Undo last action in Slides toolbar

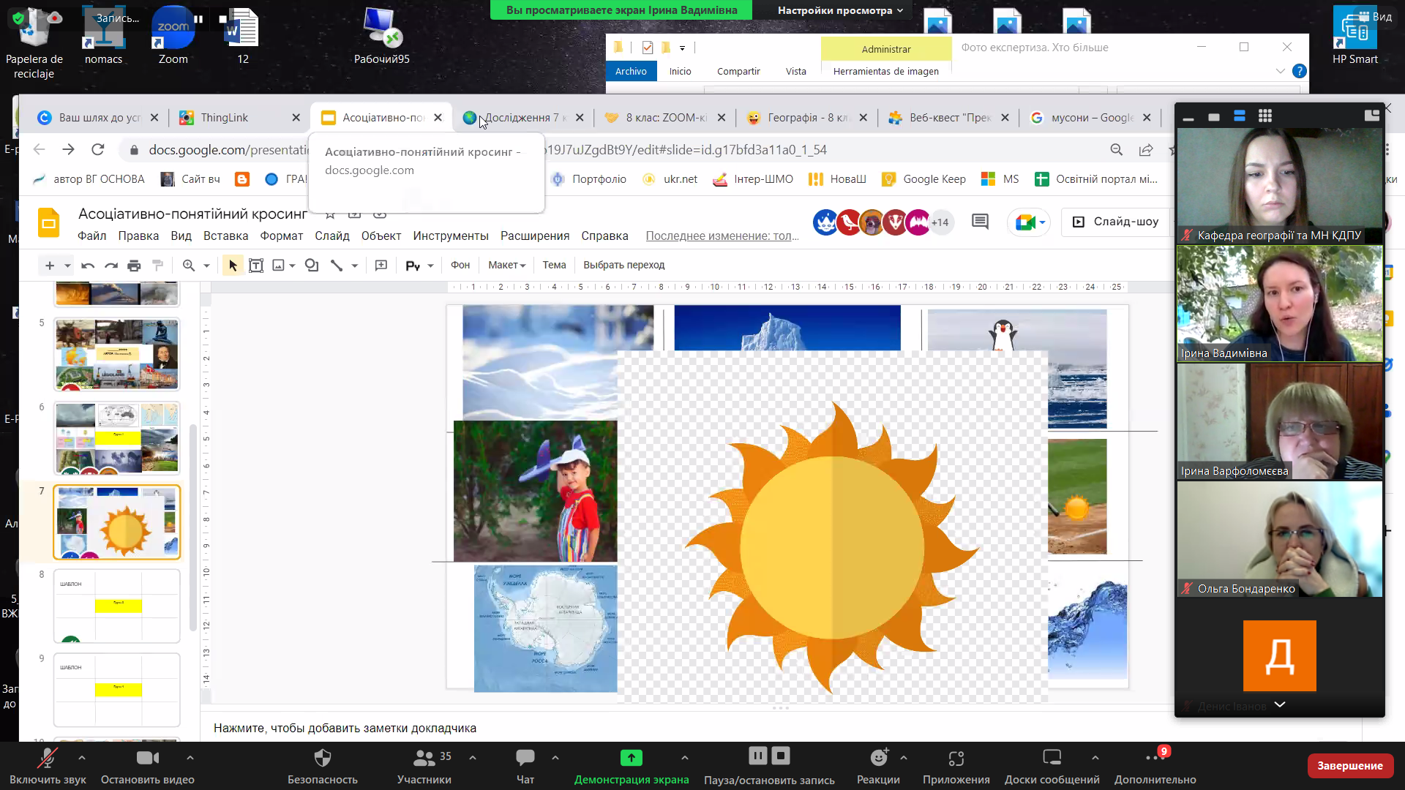[x=88, y=266]
